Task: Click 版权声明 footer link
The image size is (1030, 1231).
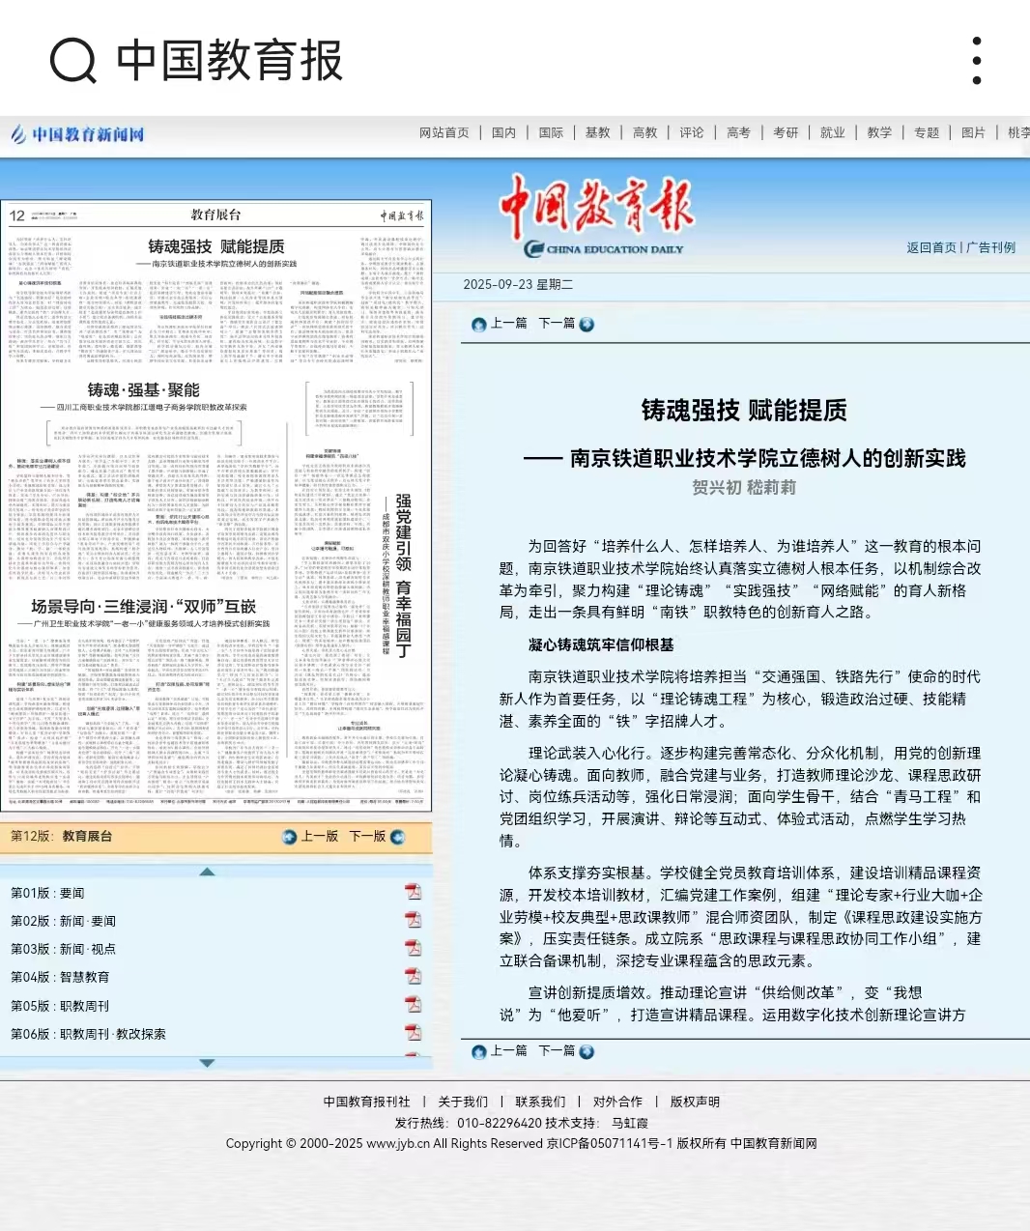Action: click(695, 1102)
